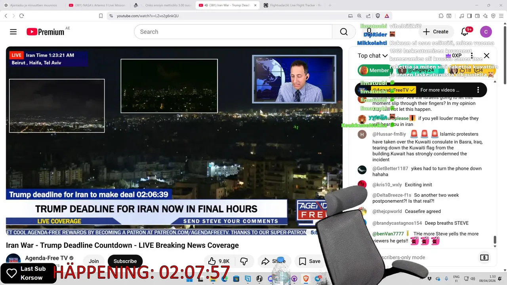
Task: Open a new browser tab
Action: coord(330,5)
